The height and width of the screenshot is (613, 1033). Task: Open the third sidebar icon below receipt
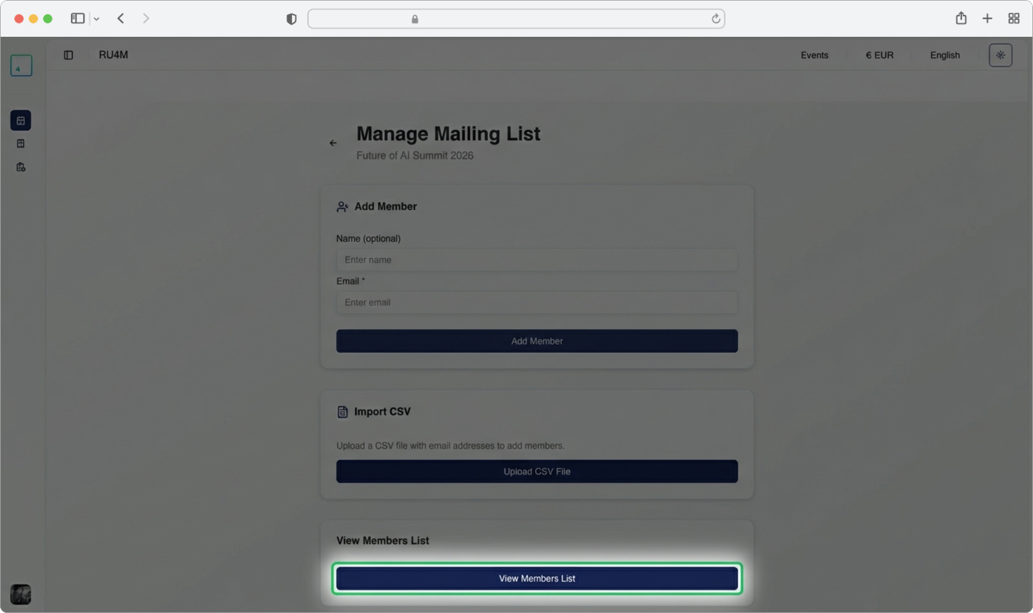pos(21,167)
